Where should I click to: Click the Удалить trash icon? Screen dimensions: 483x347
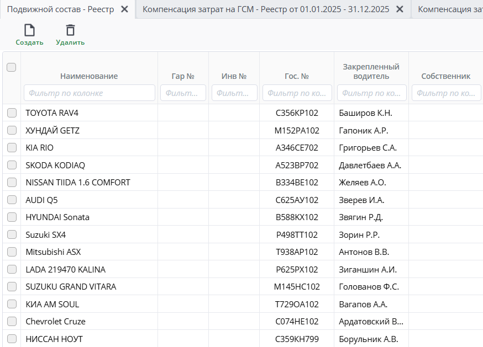click(70, 30)
